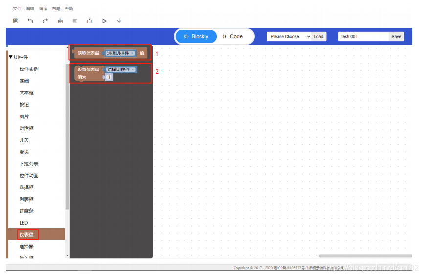Image resolution: width=423 pixels, height=277 pixels.
Task: Select the 选择器 category
Action: 26,247
